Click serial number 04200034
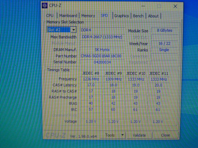Screen dimensions: 198x148 click(x=102, y=62)
